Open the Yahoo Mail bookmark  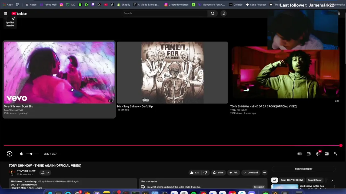point(48,5)
